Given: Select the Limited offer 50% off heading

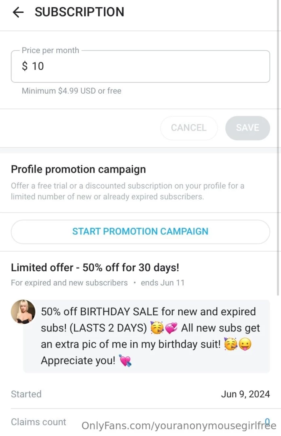Looking at the screenshot, I should tap(95, 267).
